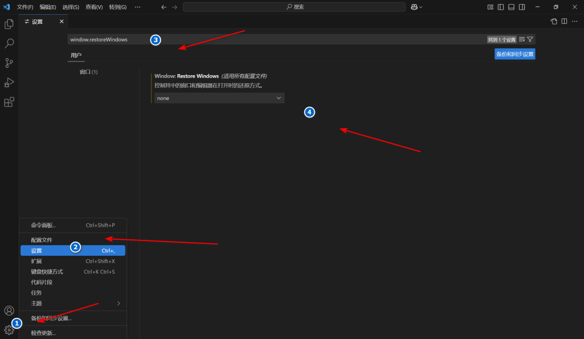Click the VS Code logo icon
Image resolution: width=584 pixels, height=339 pixels.
point(7,7)
